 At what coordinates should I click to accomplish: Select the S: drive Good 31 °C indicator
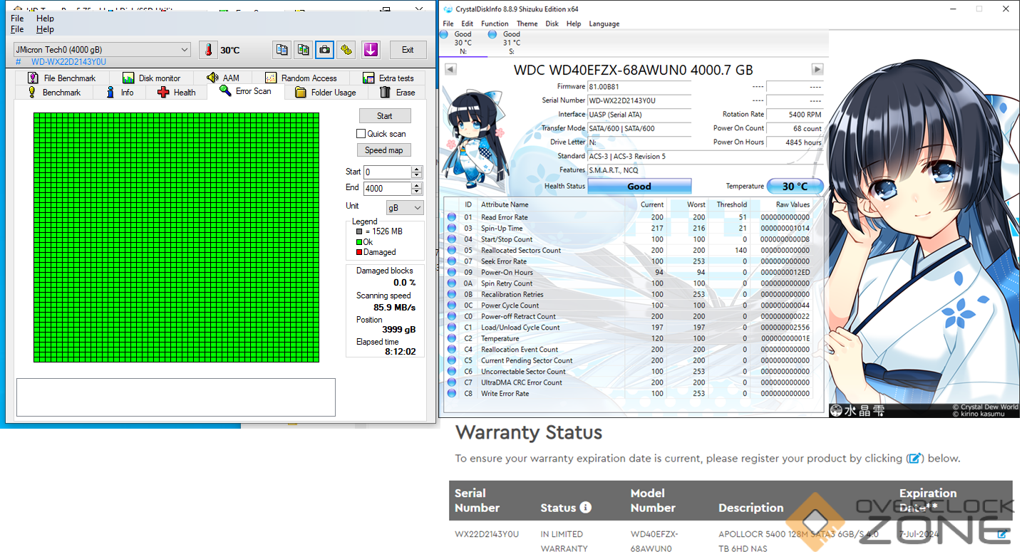tap(511, 43)
